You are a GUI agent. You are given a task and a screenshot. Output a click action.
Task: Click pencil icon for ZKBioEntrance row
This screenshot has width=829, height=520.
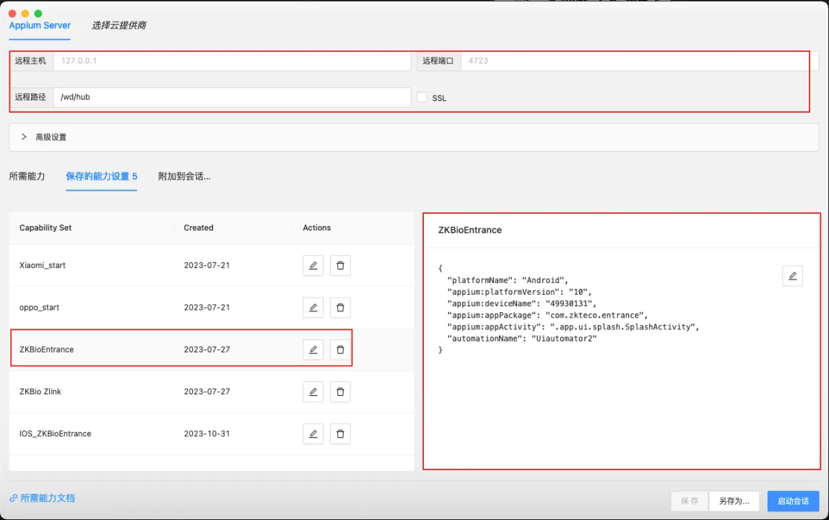313,350
